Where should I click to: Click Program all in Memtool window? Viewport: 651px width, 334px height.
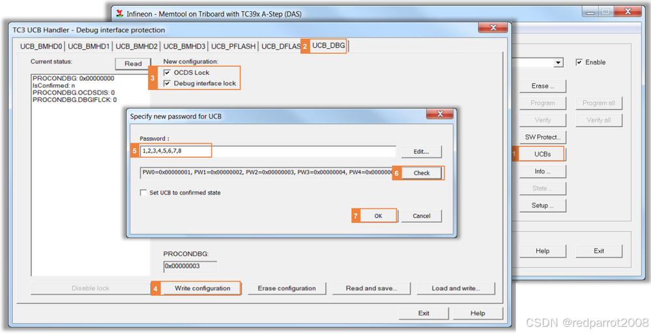point(599,103)
